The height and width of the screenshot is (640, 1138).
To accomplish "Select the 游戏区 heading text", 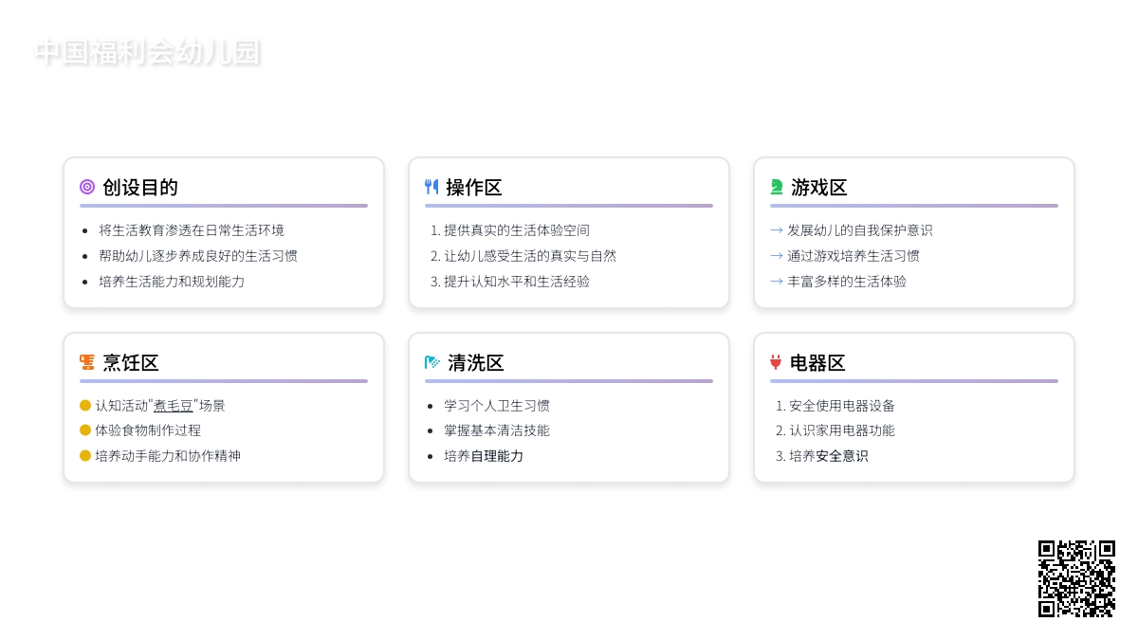I will pos(819,188).
